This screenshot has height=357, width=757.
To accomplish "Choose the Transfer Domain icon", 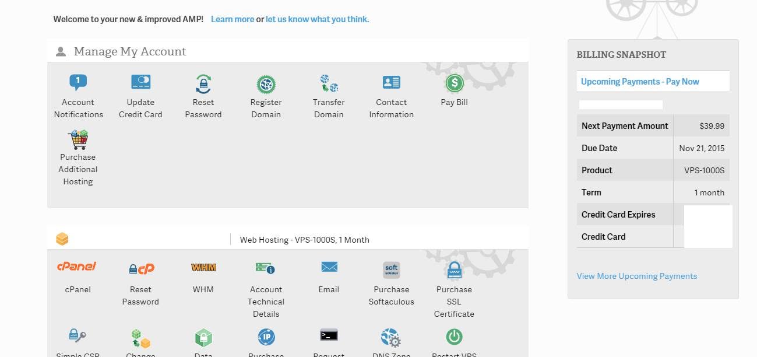I will pyautogui.click(x=329, y=83).
